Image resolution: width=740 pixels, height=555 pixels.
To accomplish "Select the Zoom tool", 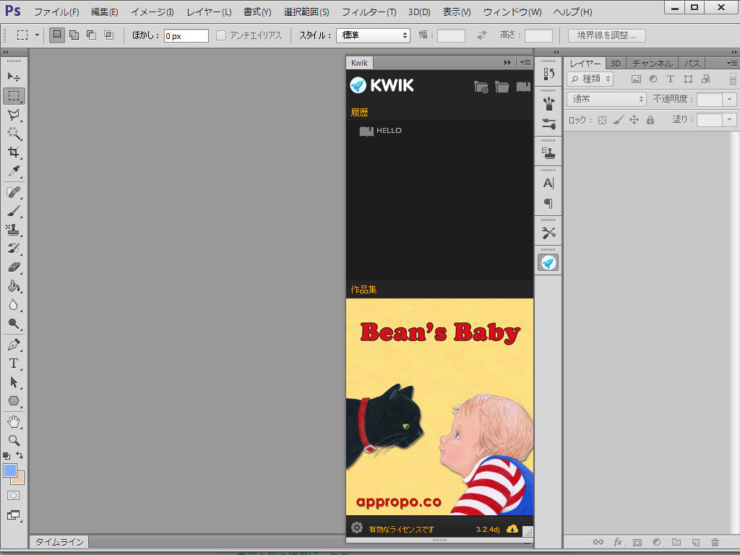I will [14, 440].
